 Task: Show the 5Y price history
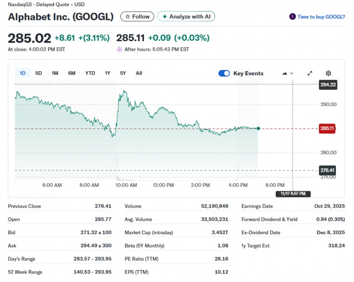pos(123,73)
